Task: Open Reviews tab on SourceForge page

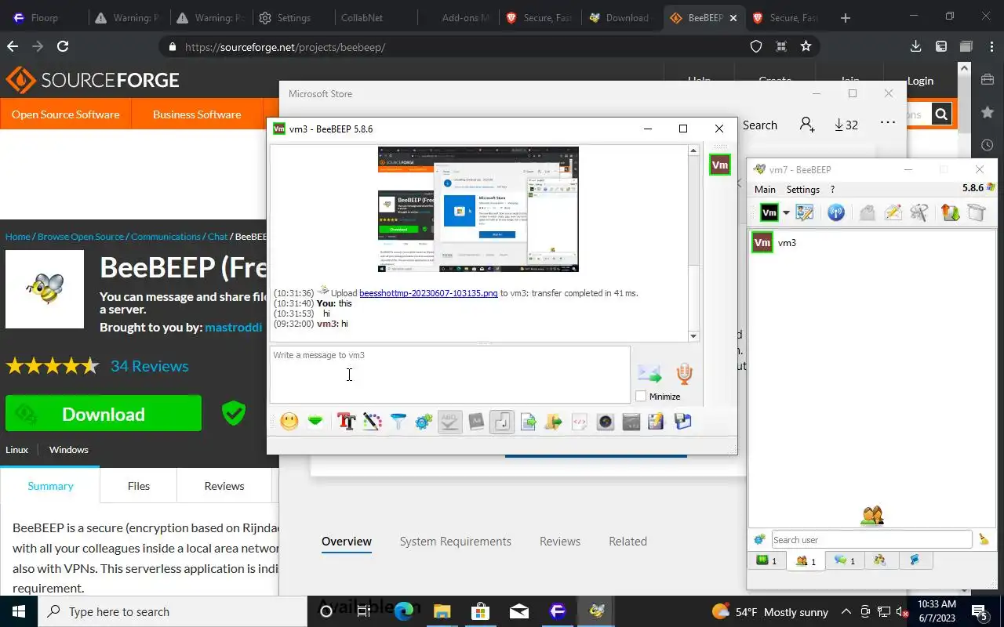Action: coord(224,486)
